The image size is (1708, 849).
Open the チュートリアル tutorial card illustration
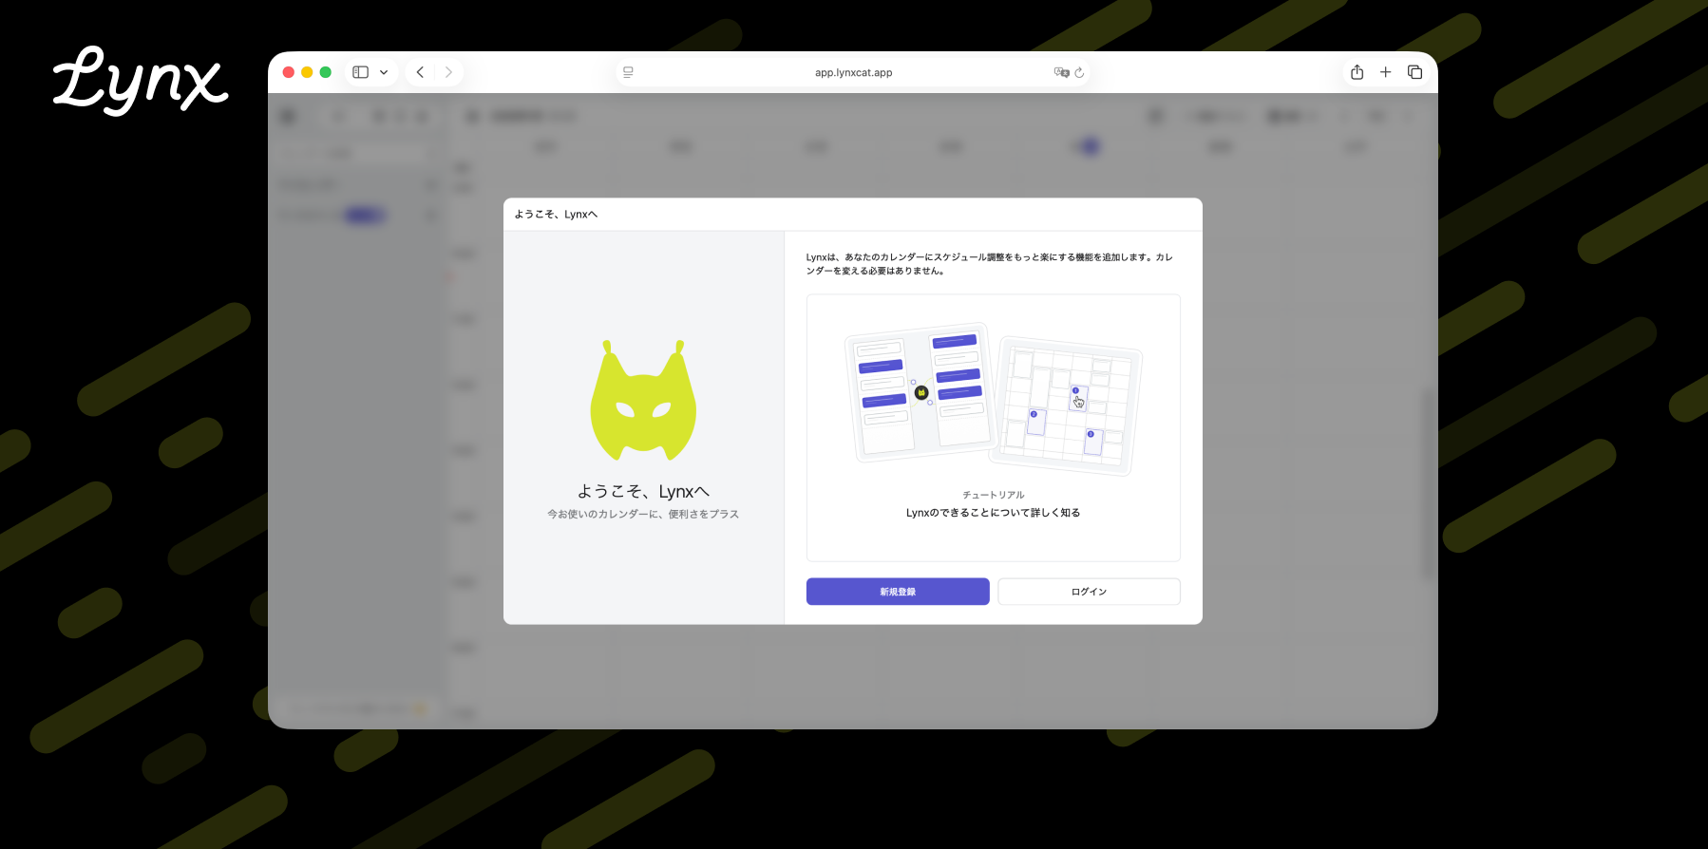[994, 400]
